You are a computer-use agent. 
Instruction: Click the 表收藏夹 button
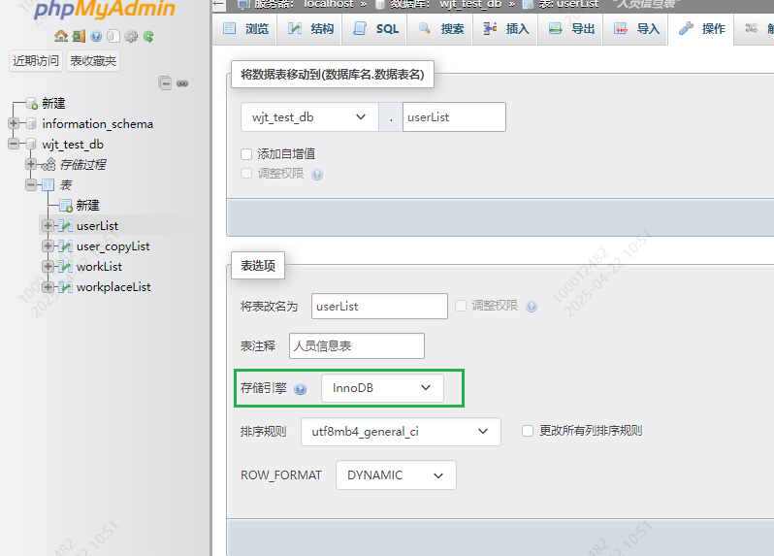click(x=93, y=61)
